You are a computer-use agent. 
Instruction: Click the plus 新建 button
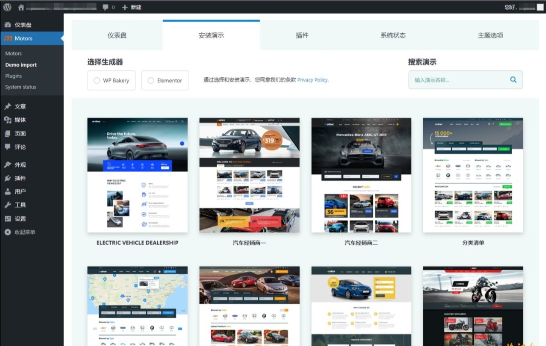tap(131, 7)
